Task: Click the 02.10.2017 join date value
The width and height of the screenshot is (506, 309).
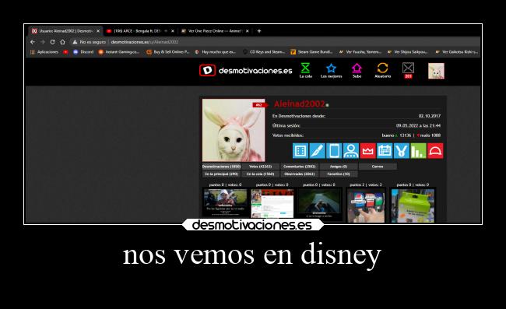Action: (x=429, y=116)
